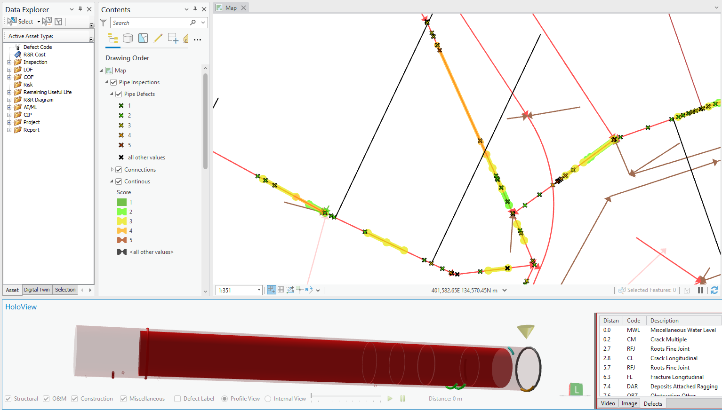Choose the List By Editing pencil icon
This screenshot has height=410, width=722.
coord(158,39)
